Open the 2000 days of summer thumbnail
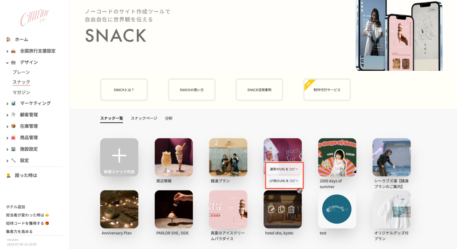 coord(337,157)
